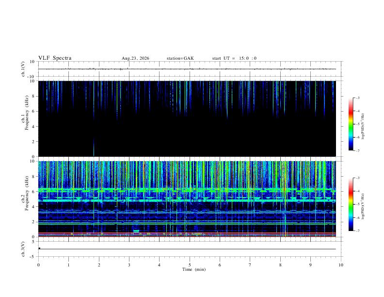Click the ch.2 color scale bar
The height and width of the screenshot is (297, 384).
click(x=351, y=204)
